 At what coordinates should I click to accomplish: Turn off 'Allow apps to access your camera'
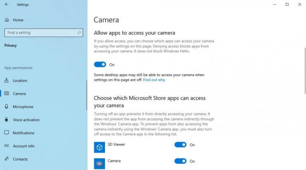[x=100, y=64]
